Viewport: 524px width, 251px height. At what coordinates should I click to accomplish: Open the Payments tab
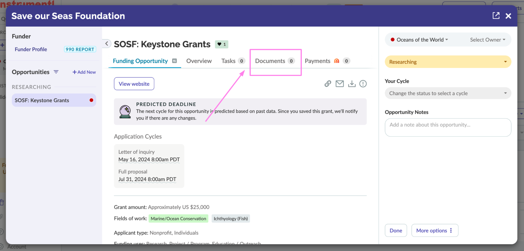click(x=327, y=61)
